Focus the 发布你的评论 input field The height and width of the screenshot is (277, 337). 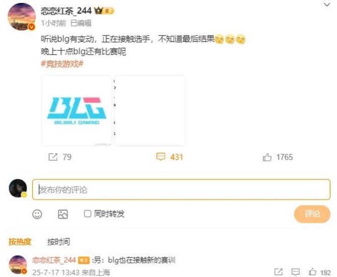point(181,190)
